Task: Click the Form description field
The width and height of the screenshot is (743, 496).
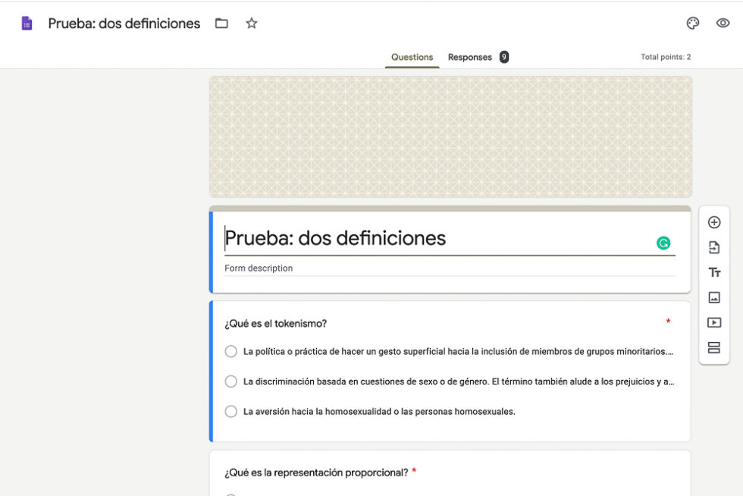Action: [447, 268]
